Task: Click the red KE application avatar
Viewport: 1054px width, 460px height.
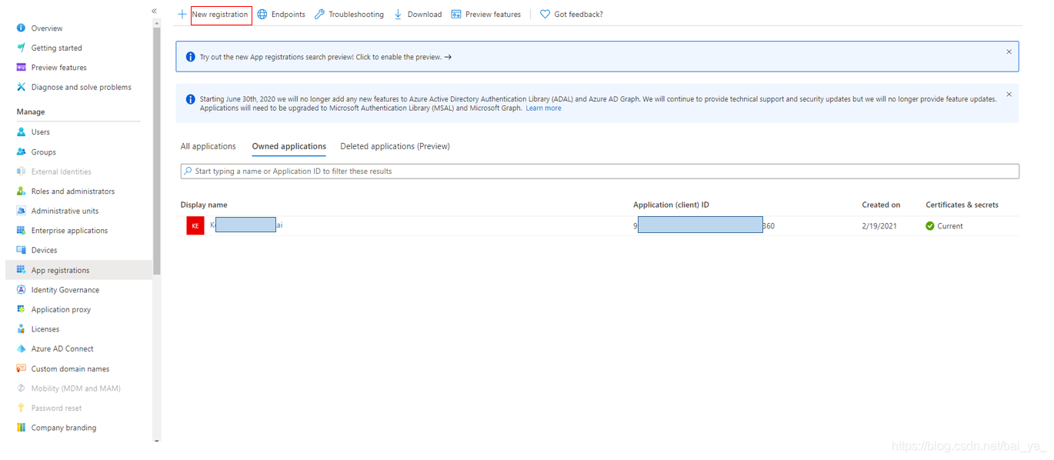Action: [195, 226]
